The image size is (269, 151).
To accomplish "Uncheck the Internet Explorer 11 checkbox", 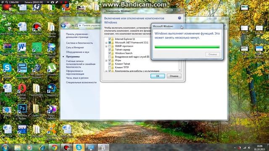I will [x=110, y=39].
